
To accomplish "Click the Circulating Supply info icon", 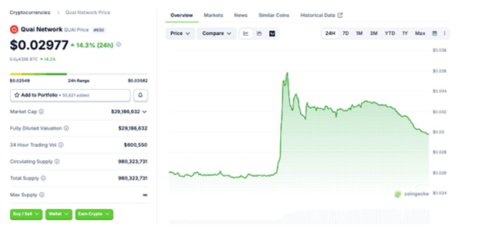I will click(57, 161).
